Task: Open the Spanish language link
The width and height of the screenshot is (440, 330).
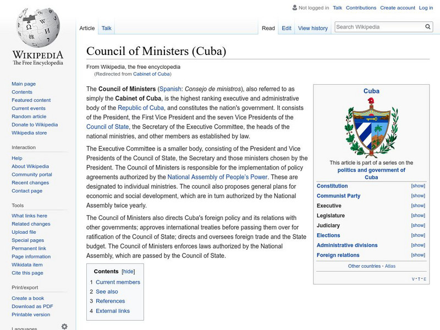Action: (x=170, y=89)
